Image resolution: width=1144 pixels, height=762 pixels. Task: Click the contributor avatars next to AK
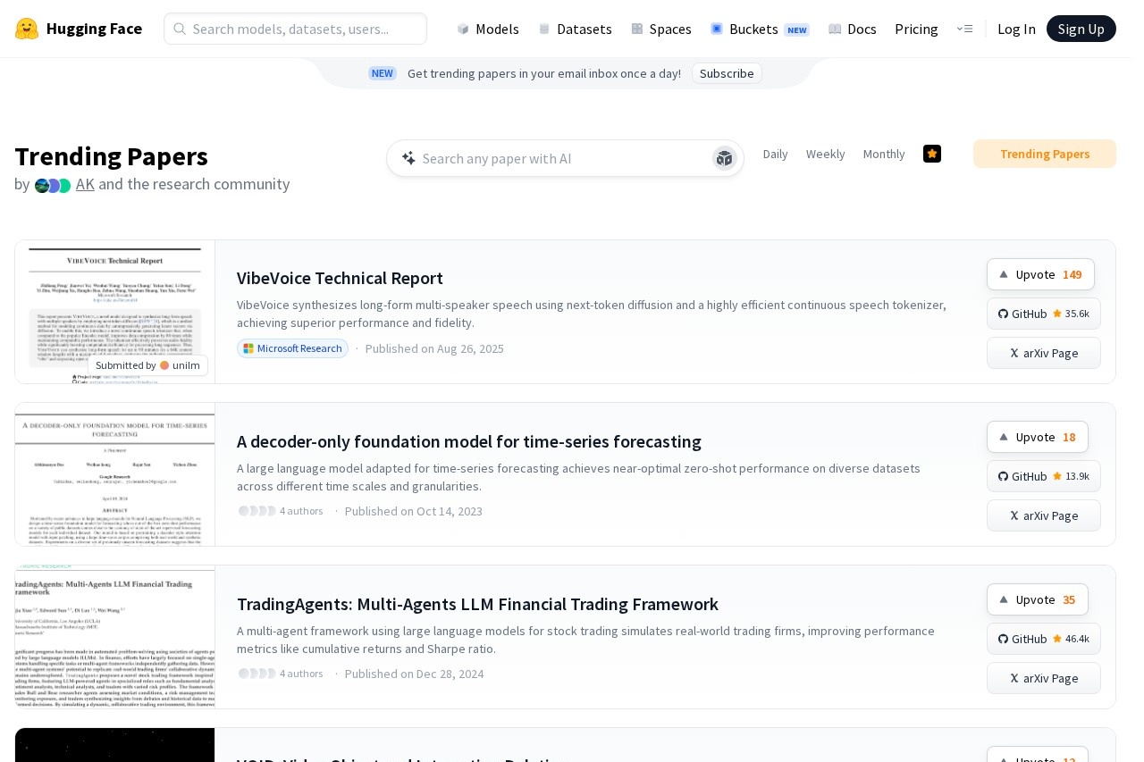[53, 185]
